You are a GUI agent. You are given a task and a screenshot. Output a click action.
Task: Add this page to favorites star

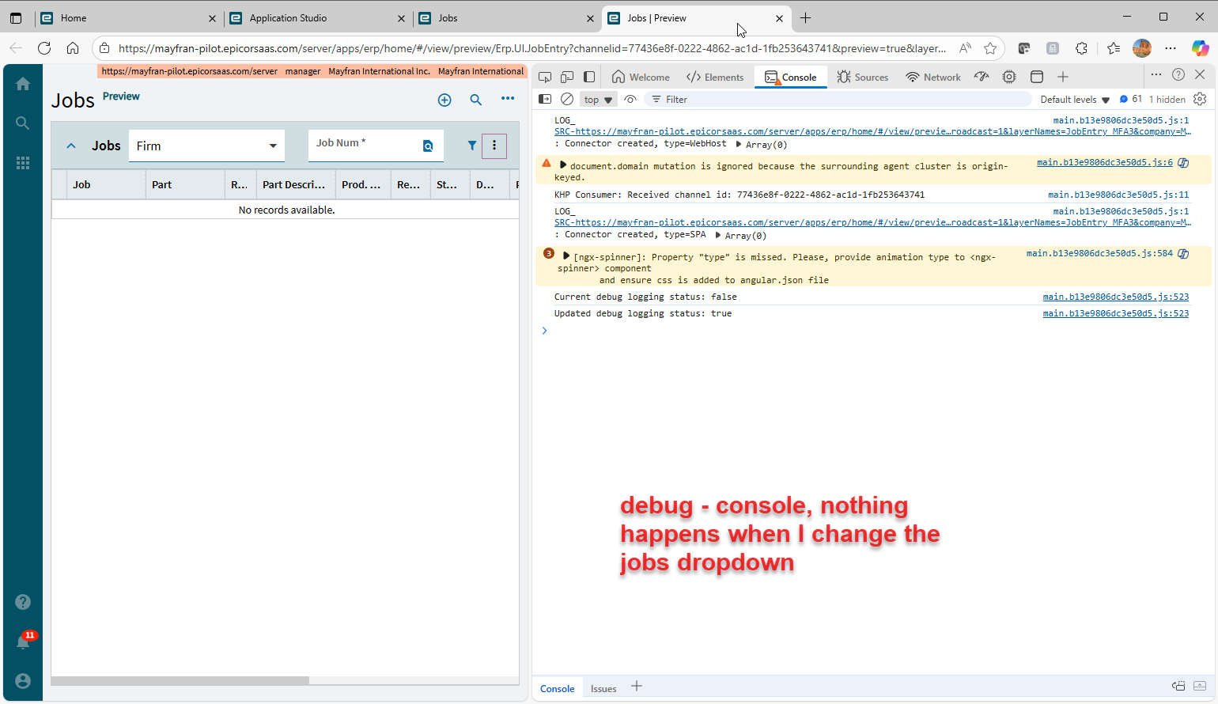tap(990, 48)
